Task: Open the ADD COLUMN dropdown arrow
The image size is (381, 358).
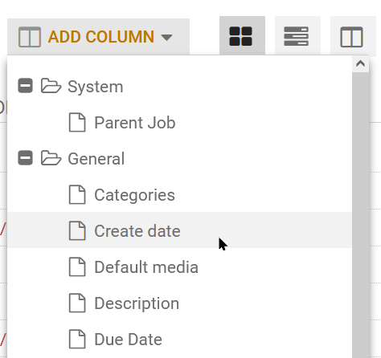Action: (x=166, y=37)
